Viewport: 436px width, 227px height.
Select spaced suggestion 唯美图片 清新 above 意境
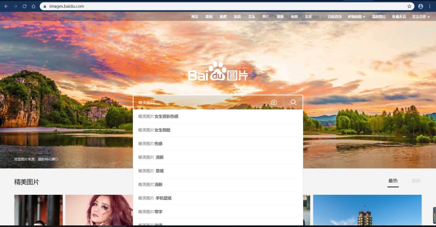click(x=218, y=157)
